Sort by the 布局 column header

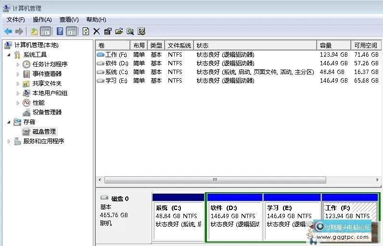139,45
